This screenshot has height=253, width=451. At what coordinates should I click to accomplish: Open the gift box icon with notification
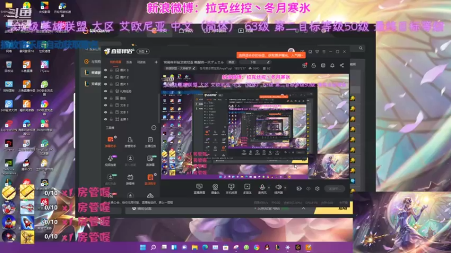304,65
